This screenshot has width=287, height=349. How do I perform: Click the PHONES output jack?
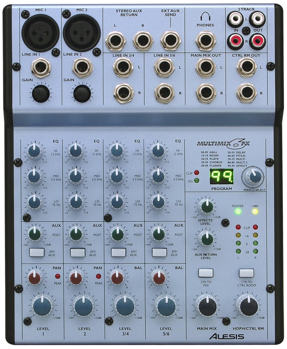pyautogui.click(x=207, y=40)
